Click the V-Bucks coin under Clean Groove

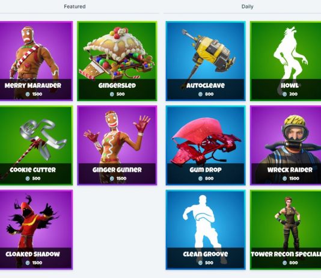[x=200, y=263]
